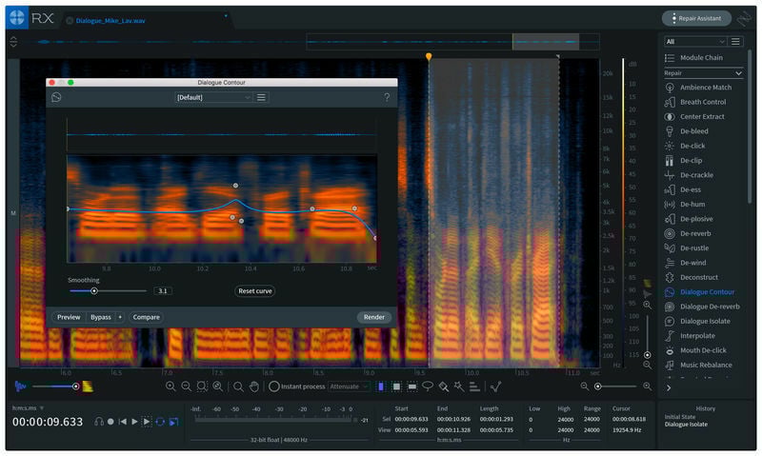This screenshot has height=456, width=762.
Task: Open the Dialogue Isolate module
Action: pos(697,321)
